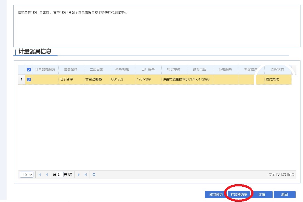Click the 检定单位 column header
This screenshot has width=303, height=202.
tap(174, 70)
